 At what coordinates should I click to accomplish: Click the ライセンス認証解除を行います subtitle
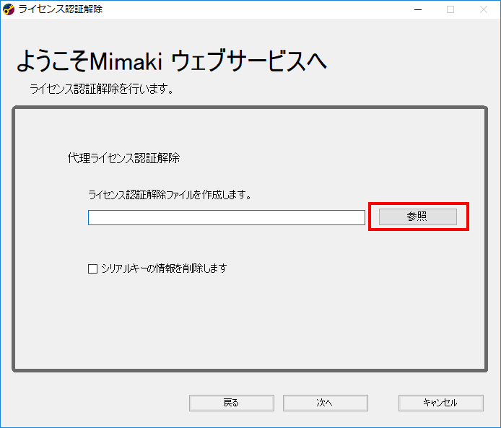point(102,89)
